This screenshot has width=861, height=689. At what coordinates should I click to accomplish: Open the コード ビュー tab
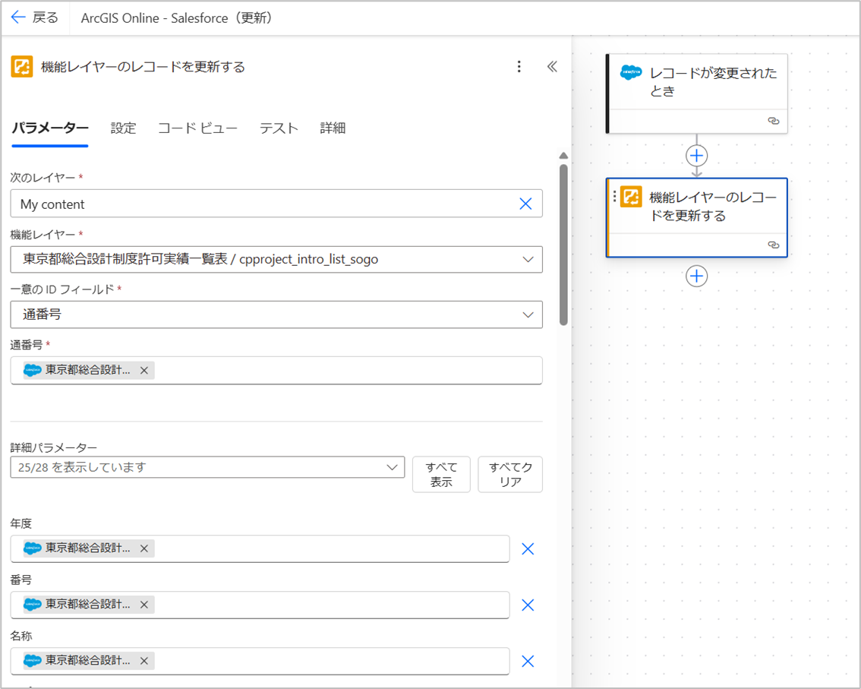197,128
